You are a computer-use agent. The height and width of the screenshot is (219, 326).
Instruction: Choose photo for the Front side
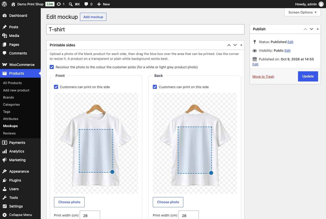click(x=69, y=202)
